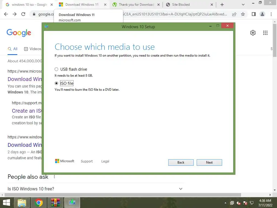Click the Windows 10 Setup title icon

pos(47,26)
